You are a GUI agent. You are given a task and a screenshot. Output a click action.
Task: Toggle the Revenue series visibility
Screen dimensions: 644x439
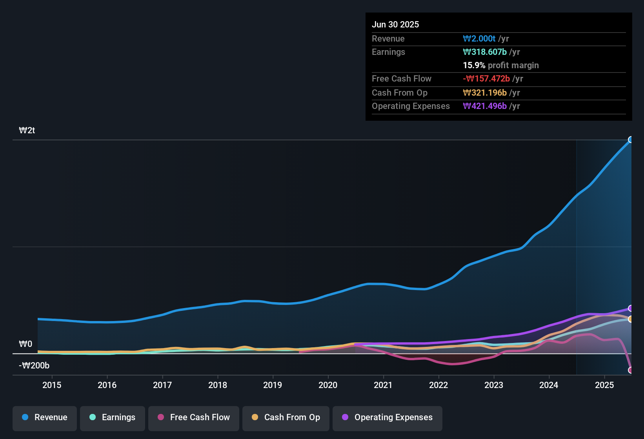click(44, 417)
